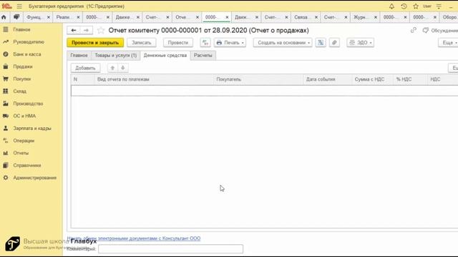458x257 pixels.
Task: Switch to Функц... window tab
Action: tap(34, 17)
